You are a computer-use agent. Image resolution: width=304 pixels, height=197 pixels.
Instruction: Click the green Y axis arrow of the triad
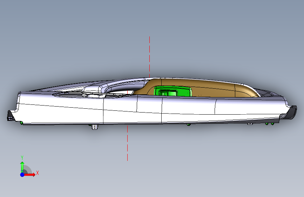tap(22, 167)
